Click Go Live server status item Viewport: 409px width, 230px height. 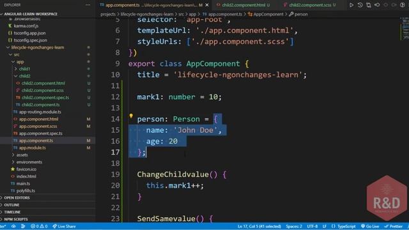370,226
